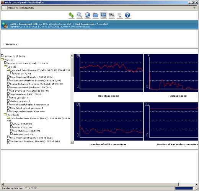This screenshot has width=199, height=191.
Task: Collapse the Uploaded Data folder node
Action: click(x=8, y=70)
